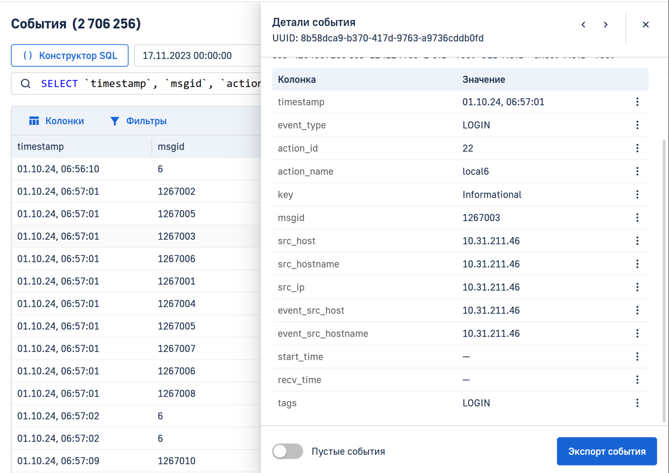669x473 pixels.
Task: Go to the previous event arrow
Action: [x=583, y=25]
